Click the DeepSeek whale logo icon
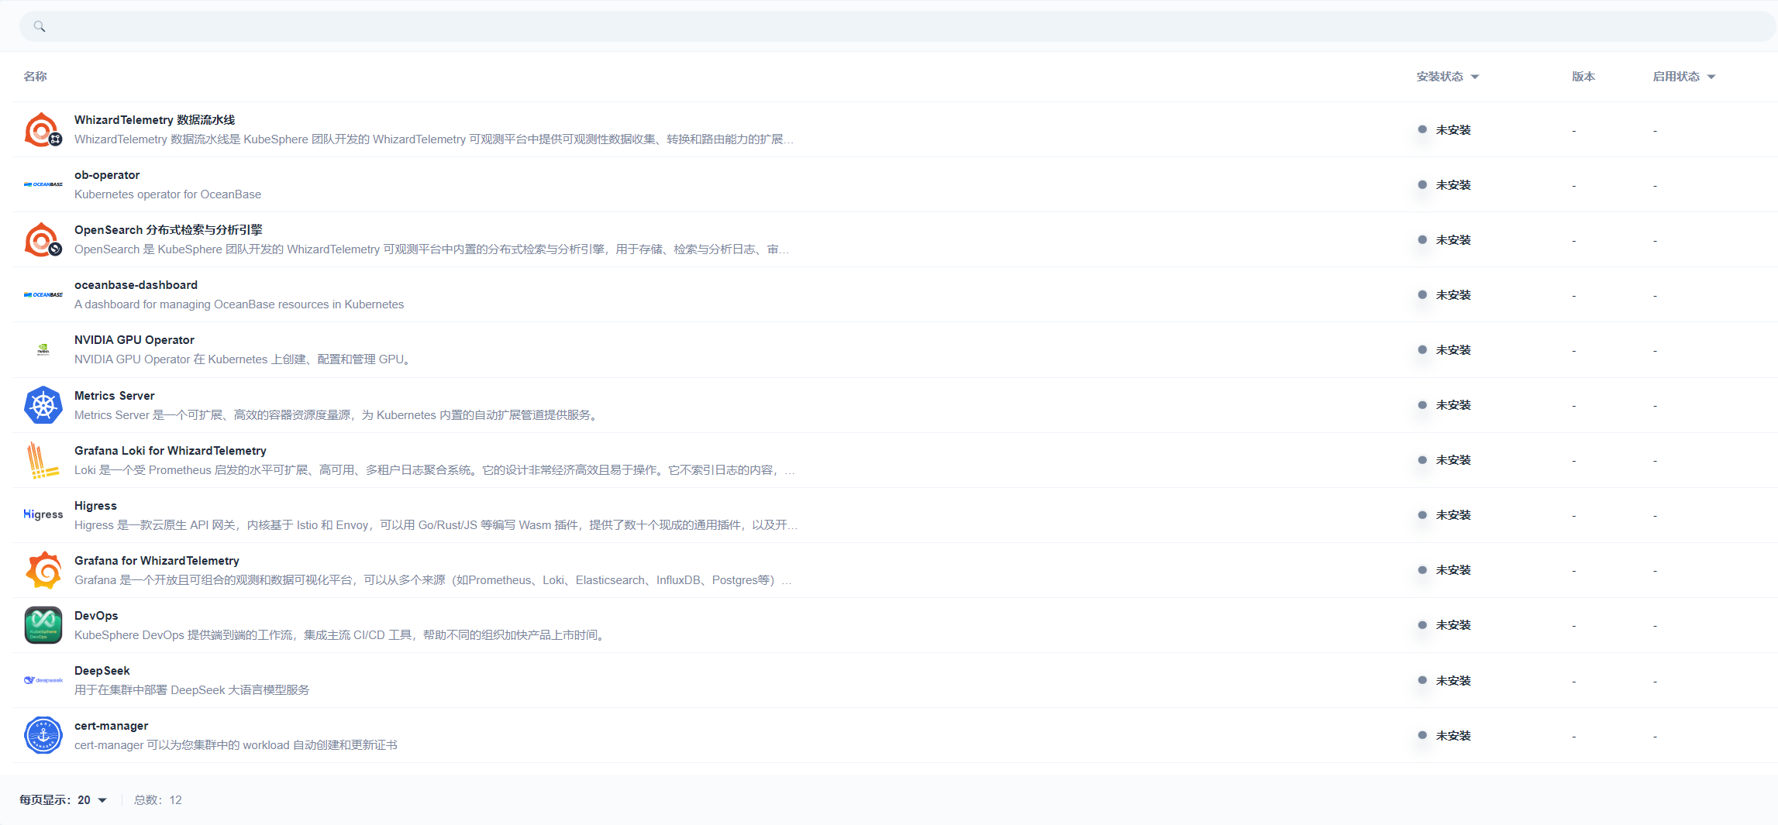1778x825 pixels. [x=43, y=680]
